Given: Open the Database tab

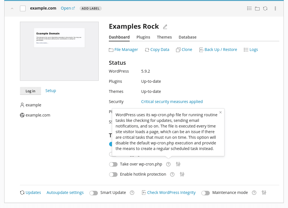Looking at the screenshot, I should 187,37.
